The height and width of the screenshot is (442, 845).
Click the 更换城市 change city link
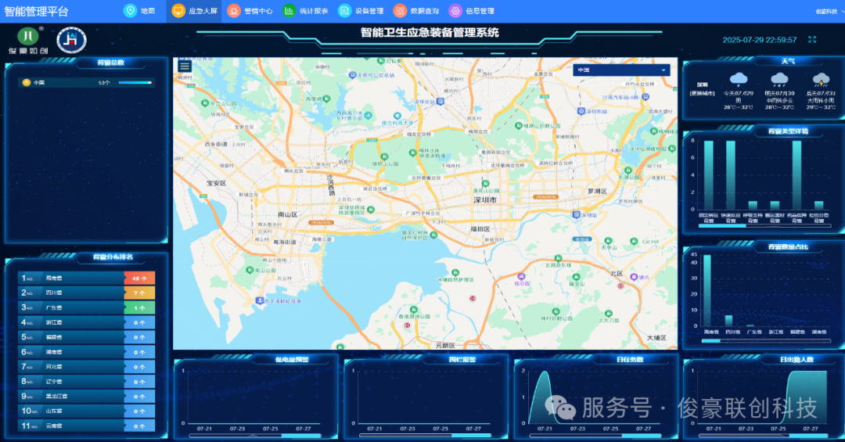click(x=702, y=93)
